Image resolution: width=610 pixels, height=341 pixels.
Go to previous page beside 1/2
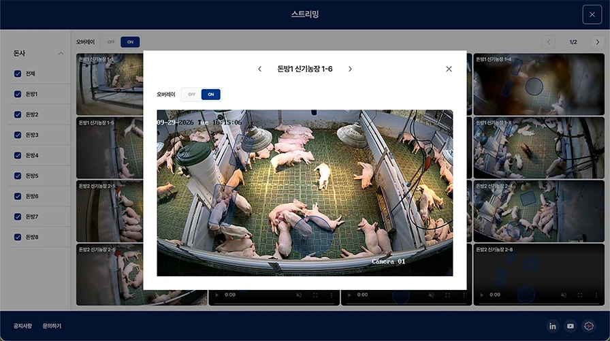coord(549,42)
